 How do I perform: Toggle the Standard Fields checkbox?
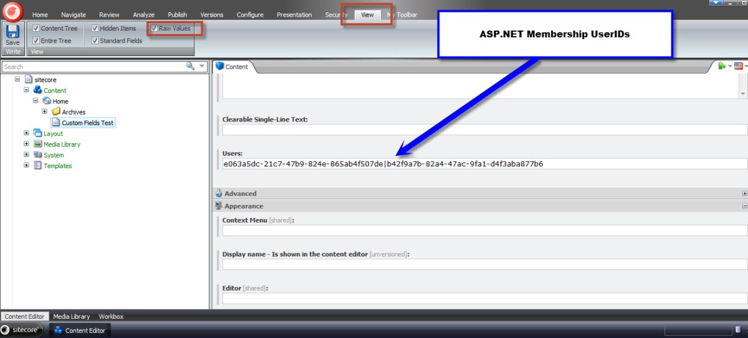95,41
